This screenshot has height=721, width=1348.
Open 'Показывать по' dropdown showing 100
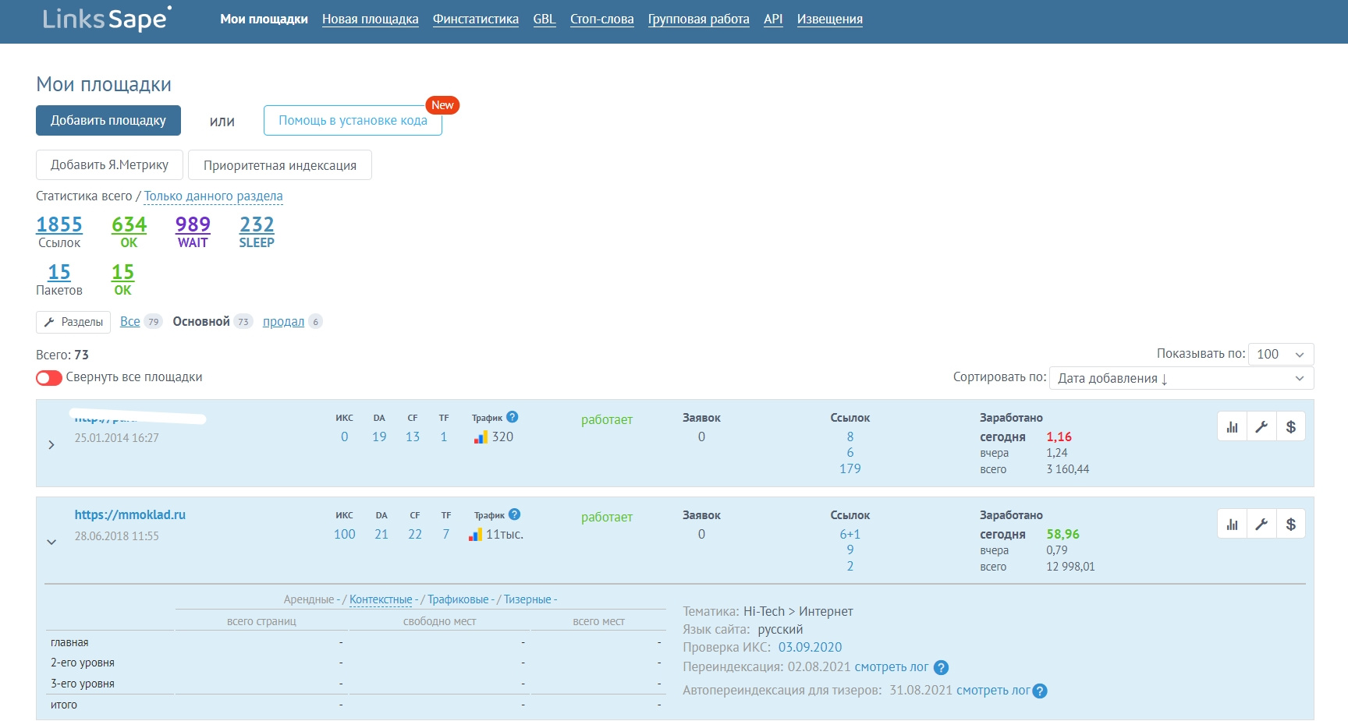[x=1280, y=354]
